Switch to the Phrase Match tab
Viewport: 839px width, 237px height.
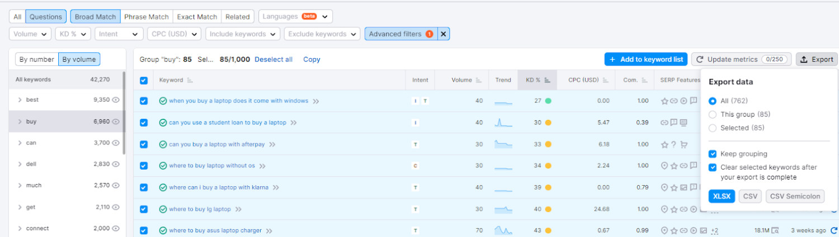coord(147,17)
